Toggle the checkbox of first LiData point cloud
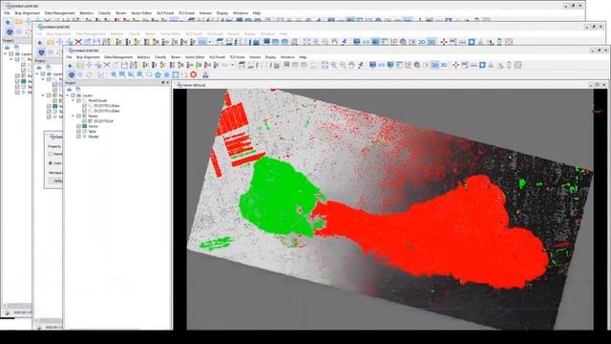Screen dimensions: 611x344 point(85,106)
